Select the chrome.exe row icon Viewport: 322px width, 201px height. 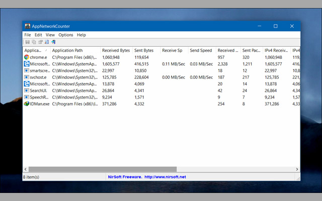[x=27, y=57]
